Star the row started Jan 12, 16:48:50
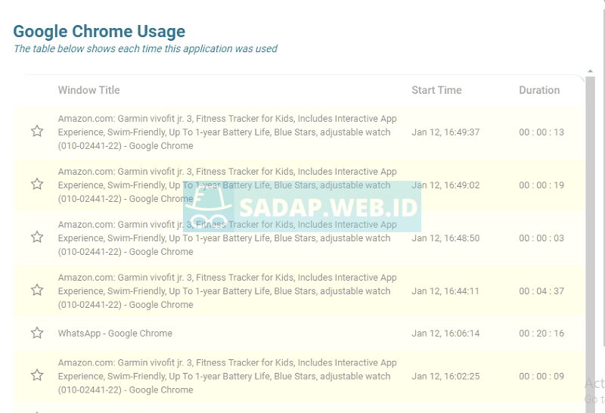Viewport: 605px width, 413px height. click(x=37, y=237)
